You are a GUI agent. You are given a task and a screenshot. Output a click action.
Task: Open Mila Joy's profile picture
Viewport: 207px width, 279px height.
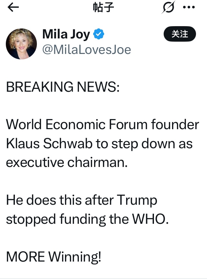click(x=21, y=44)
